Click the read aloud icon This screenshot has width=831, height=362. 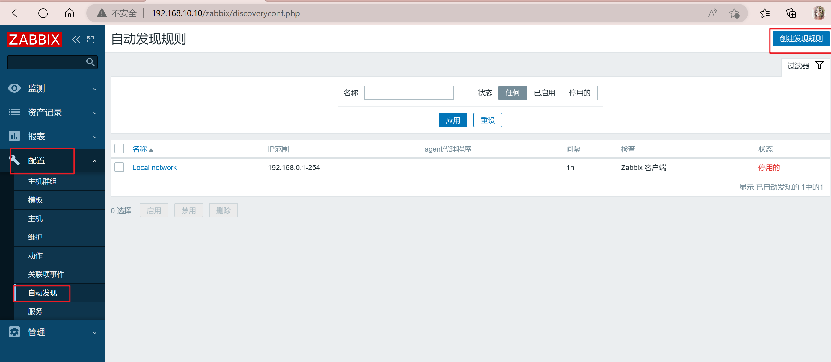(712, 13)
